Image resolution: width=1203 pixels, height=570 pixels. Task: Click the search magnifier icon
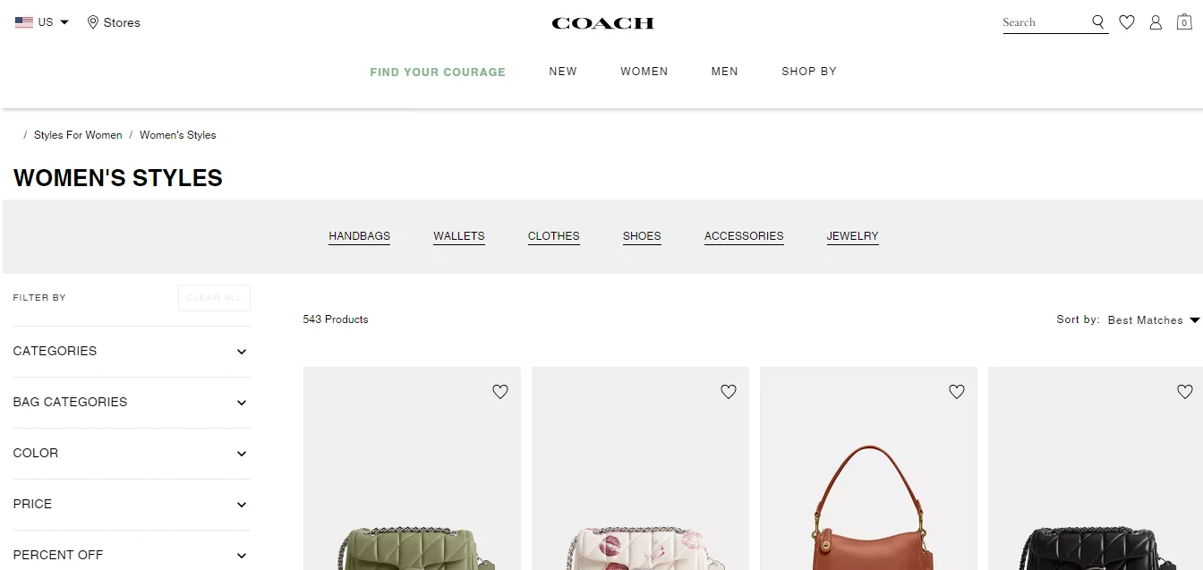tap(1098, 22)
